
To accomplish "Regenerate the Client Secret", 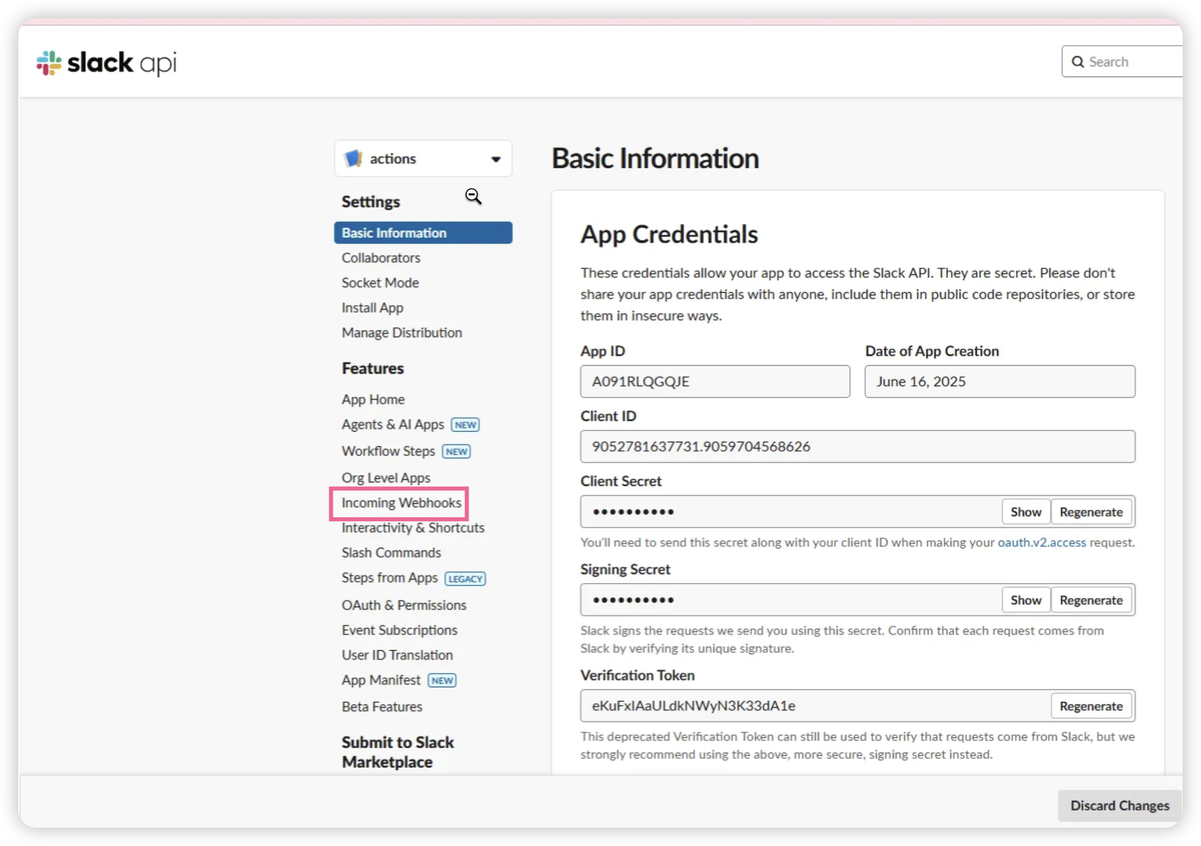I will [x=1091, y=512].
